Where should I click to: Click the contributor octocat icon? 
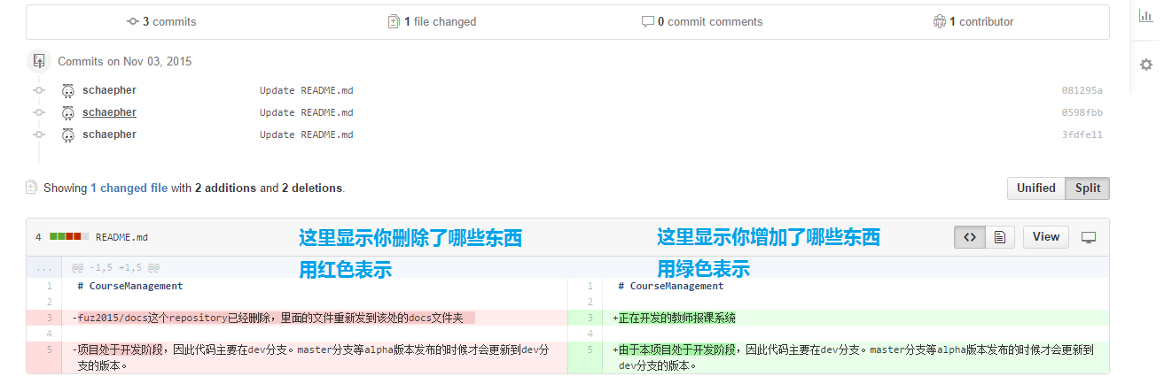click(x=940, y=21)
